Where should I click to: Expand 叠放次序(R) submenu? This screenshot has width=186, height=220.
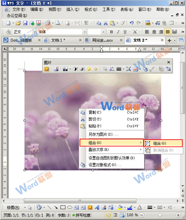coord(112,150)
